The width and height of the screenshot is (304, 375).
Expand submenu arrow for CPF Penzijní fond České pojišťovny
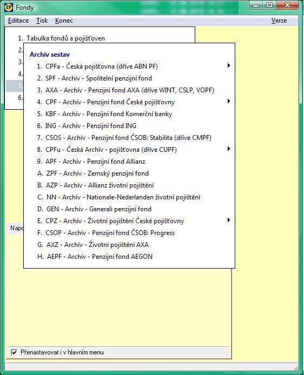(x=229, y=101)
